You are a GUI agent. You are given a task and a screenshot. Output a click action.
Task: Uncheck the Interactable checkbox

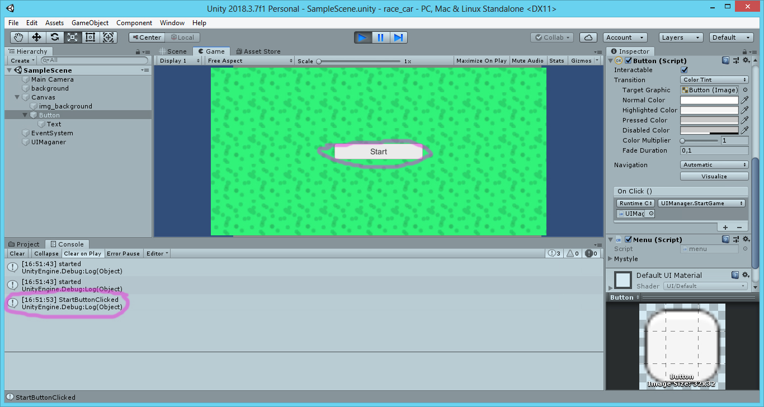[x=684, y=70]
